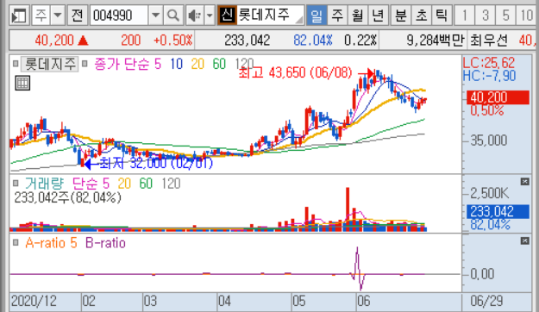Click the A-ratio 5 legend label
Image resolution: width=539 pixels, height=312 pixels.
click(51, 243)
